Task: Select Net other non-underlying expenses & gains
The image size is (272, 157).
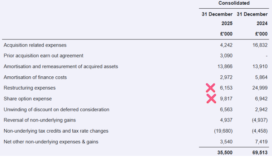Action: [51, 142]
